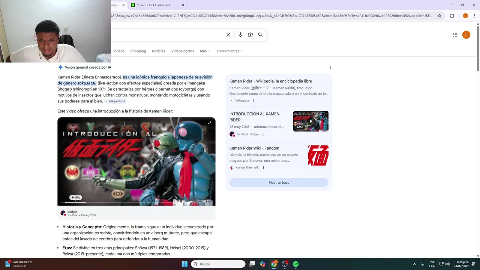Open Chrome three-dot menu
The height and width of the screenshot is (270, 480).
point(475,16)
